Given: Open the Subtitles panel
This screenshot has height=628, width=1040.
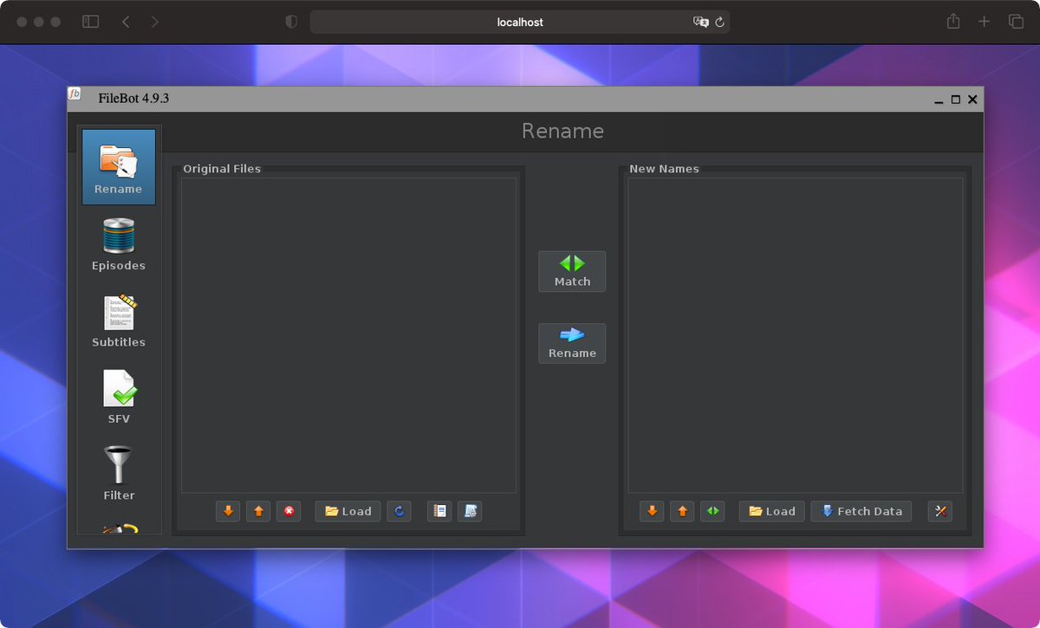Looking at the screenshot, I should point(119,321).
